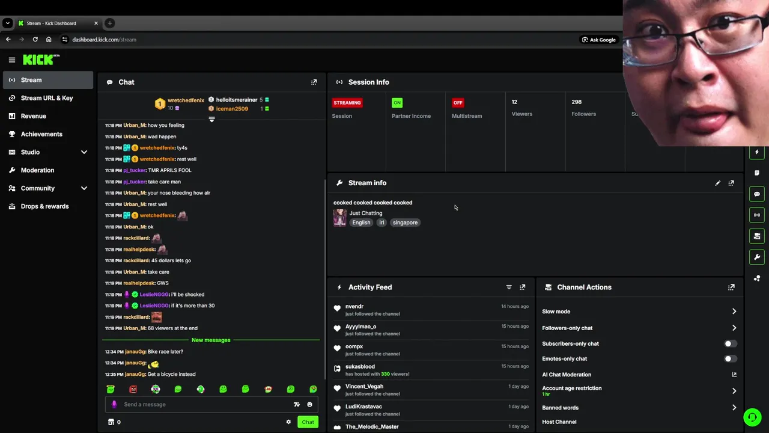Screen dimensions: 769x433
Task: Click the chat panel scrollbar
Action: pos(326,279)
